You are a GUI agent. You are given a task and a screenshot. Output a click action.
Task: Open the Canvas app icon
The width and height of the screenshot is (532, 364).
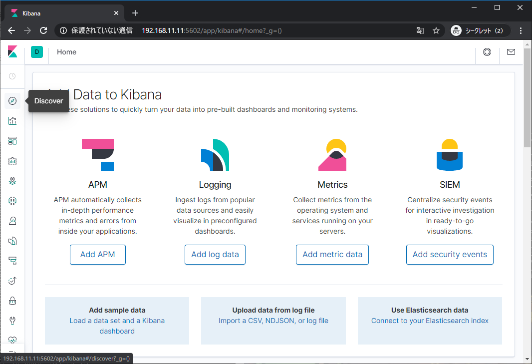click(12, 160)
